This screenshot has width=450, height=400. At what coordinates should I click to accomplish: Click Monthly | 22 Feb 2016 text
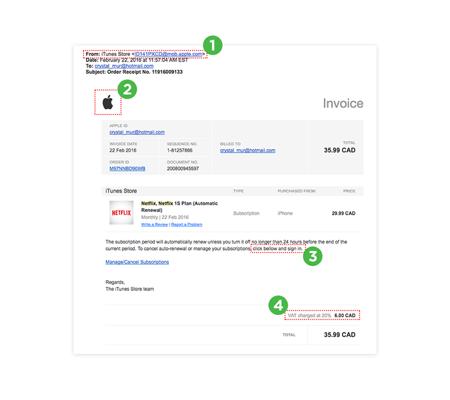[165, 217]
